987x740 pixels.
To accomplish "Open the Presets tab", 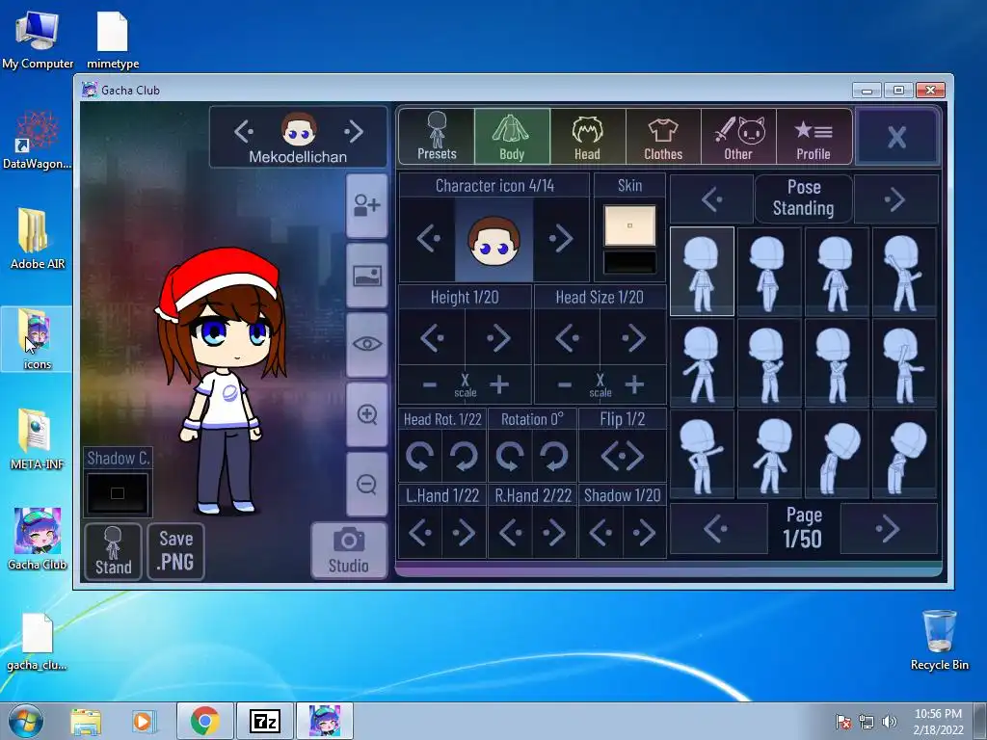I will pos(437,137).
